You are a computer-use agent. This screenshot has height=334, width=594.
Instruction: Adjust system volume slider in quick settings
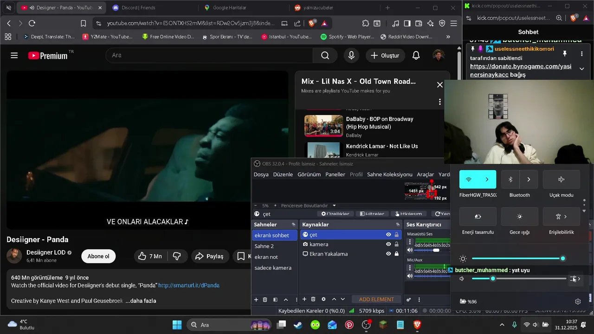tap(519, 279)
